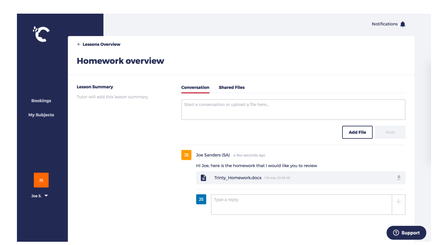Open Bookings from the sidebar
Viewport: 446px width, 245px height.
(41, 101)
